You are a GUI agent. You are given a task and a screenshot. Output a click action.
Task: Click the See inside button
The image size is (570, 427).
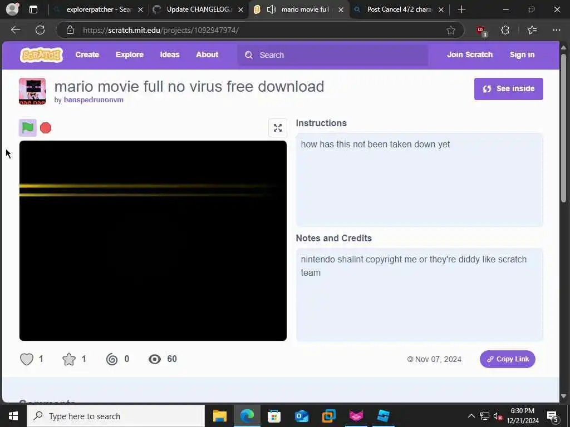(509, 88)
